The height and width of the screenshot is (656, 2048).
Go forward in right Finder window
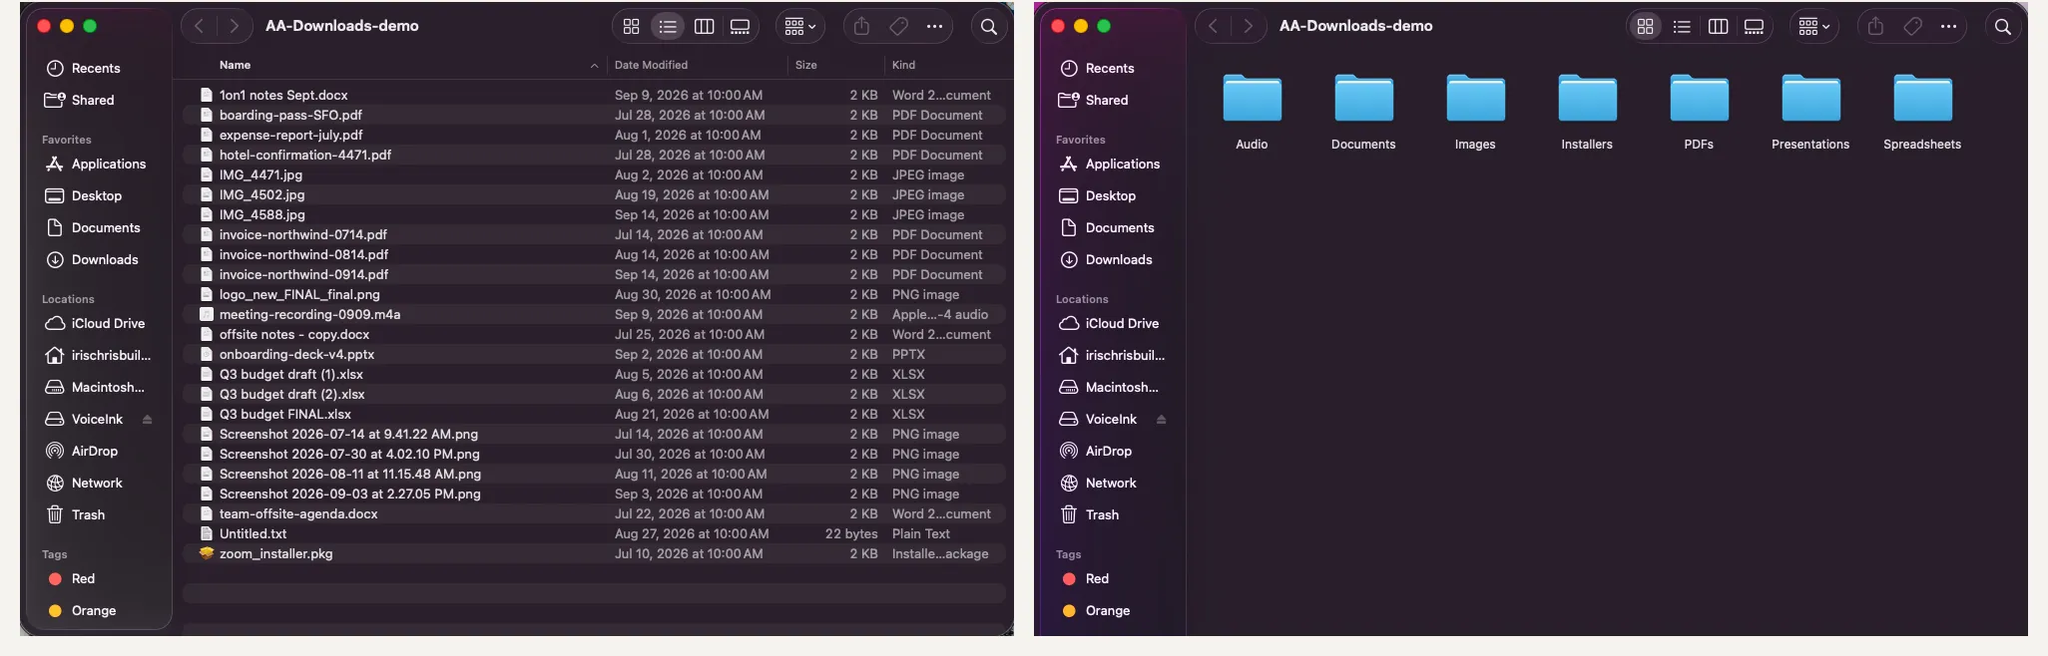(1248, 26)
